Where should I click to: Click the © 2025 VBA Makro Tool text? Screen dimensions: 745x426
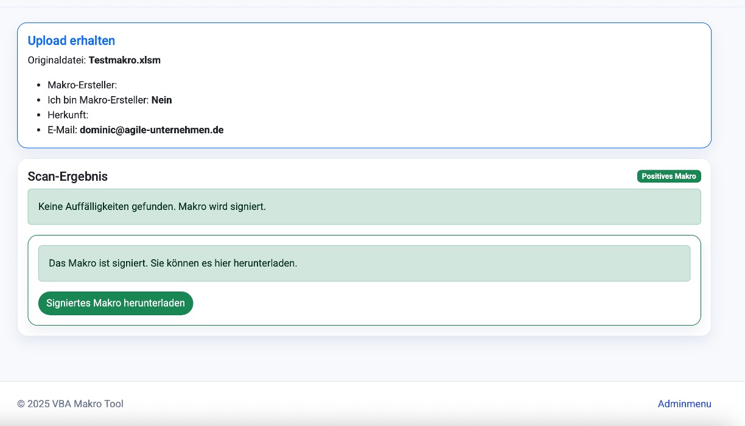[70, 403]
